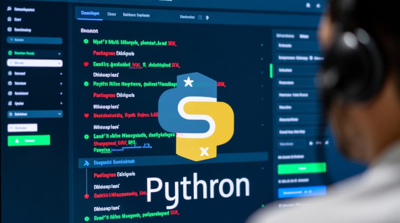The height and width of the screenshot is (223, 400).
Task: Select the active underlined tab at the top
Action: click(90, 14)
